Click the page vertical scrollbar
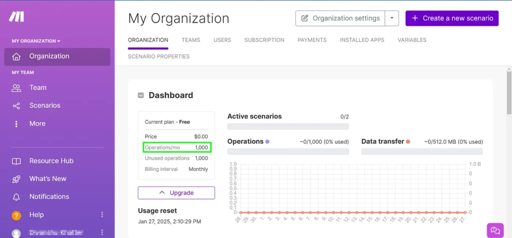The height and width of the screenshot is (238, 512). (509, 93)
